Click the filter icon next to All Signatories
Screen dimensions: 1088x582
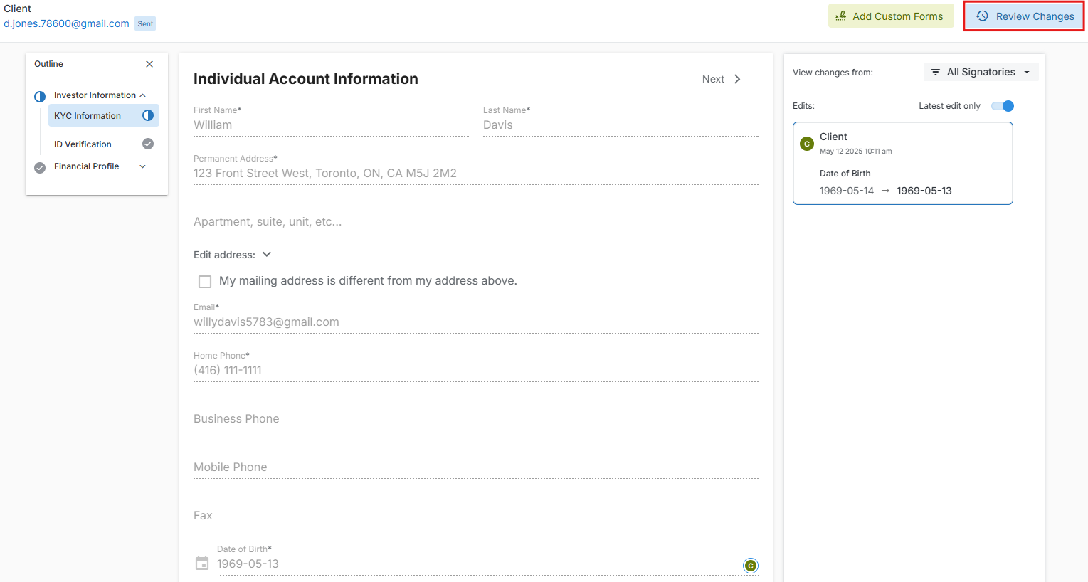point(936,72)
